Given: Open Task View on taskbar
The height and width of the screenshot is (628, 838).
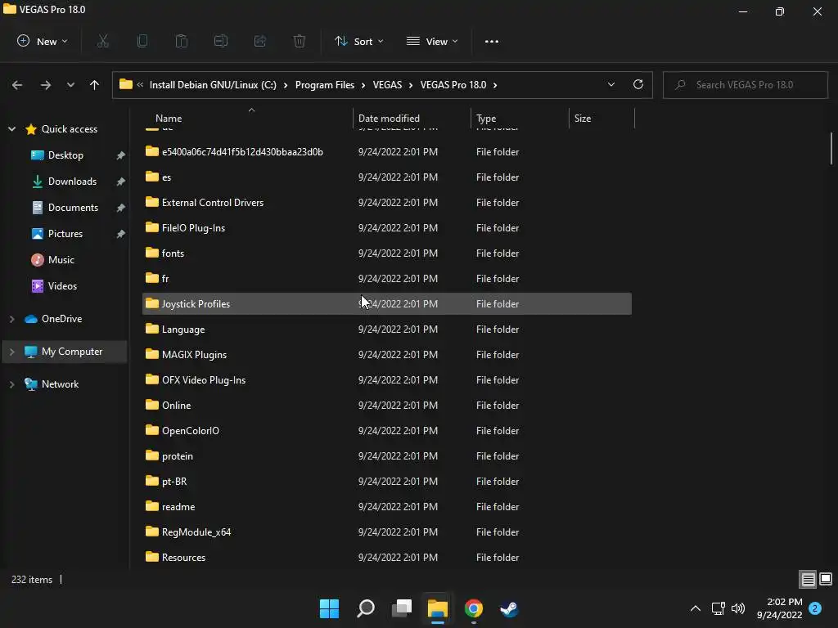Looking at the screenshot, I should click(x=402, y=608).
